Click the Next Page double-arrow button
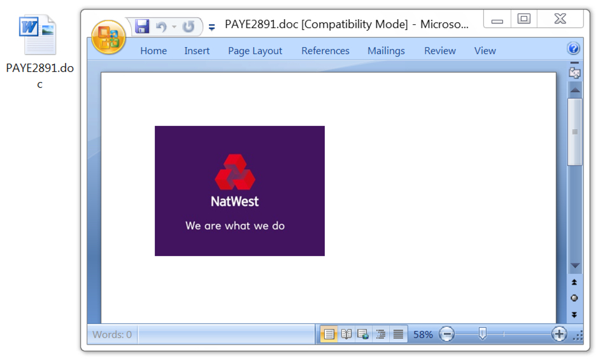This screenshot has height=361, width=598. [x=574, y=315]
